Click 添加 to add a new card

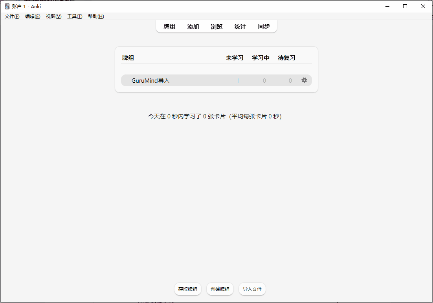click(x=193, y=27)
